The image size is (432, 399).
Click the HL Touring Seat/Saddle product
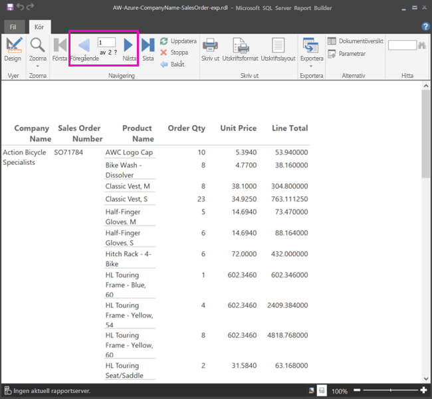124,370
